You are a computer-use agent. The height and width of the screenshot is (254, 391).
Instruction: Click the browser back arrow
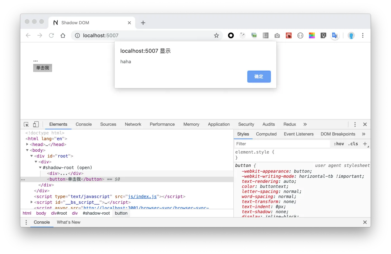tap(28, 35)
